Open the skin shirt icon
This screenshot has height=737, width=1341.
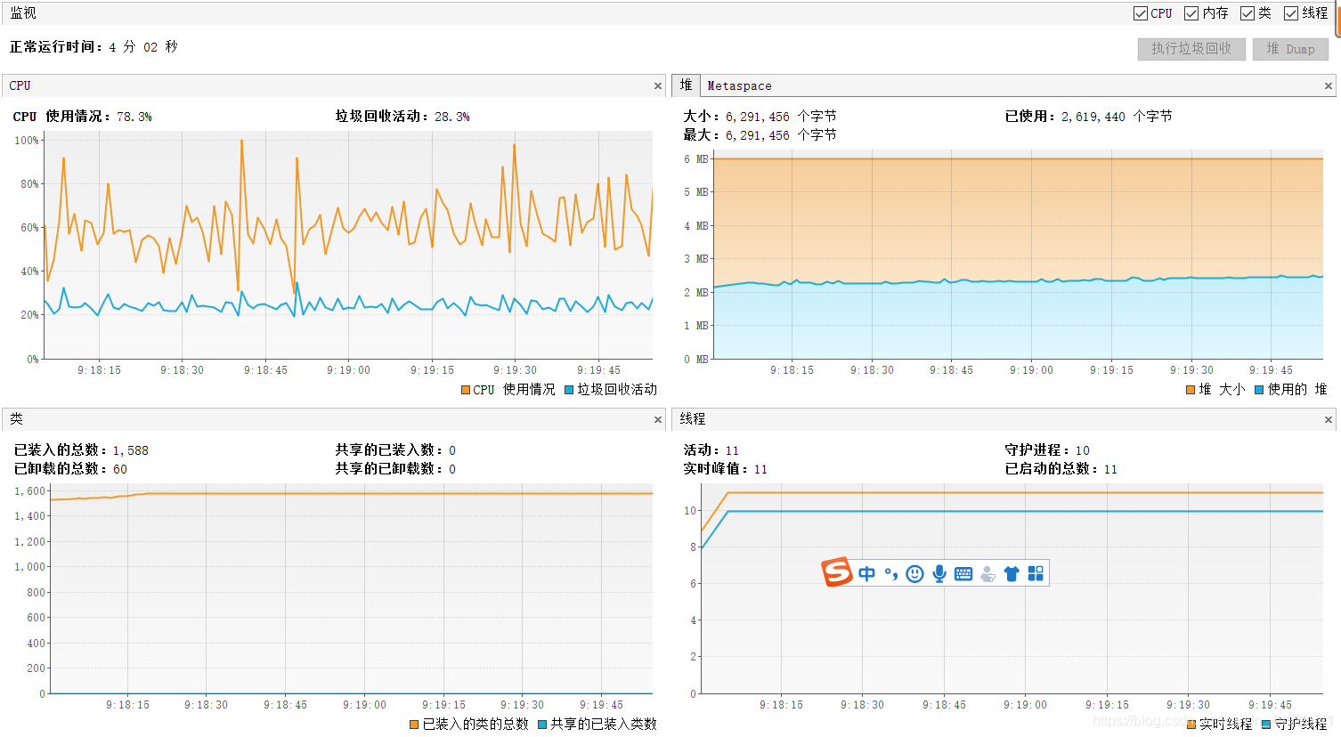[x=1012, y=574]
